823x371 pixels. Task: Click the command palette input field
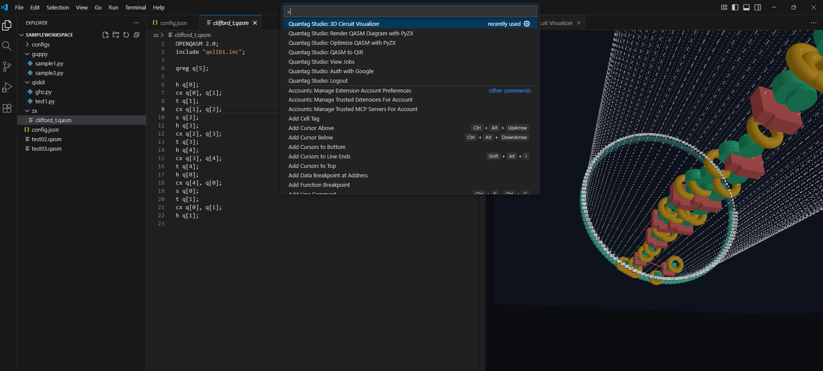[x=410, y=12]
